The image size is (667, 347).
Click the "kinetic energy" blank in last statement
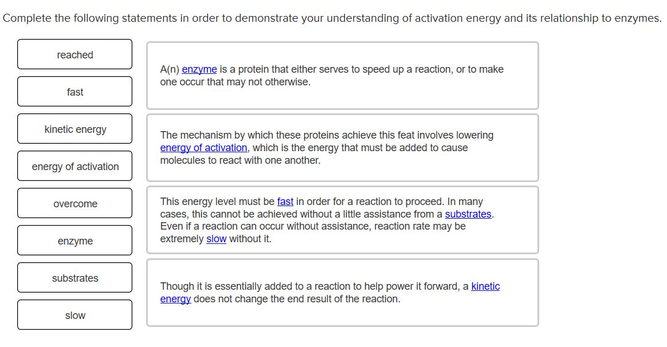[x=485, y=286]
